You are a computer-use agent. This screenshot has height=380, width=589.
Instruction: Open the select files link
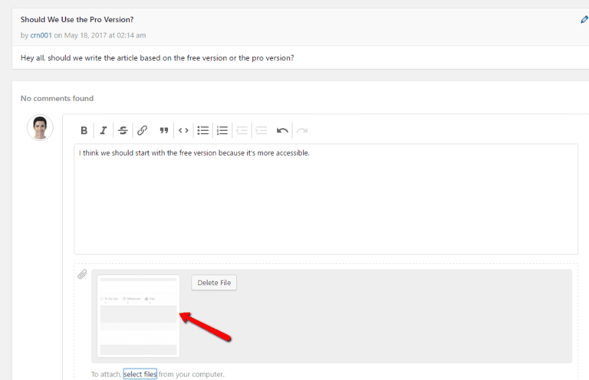[140, 374]
